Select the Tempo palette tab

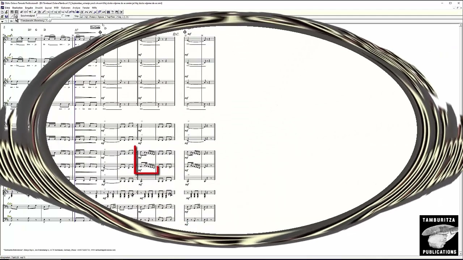93,17
